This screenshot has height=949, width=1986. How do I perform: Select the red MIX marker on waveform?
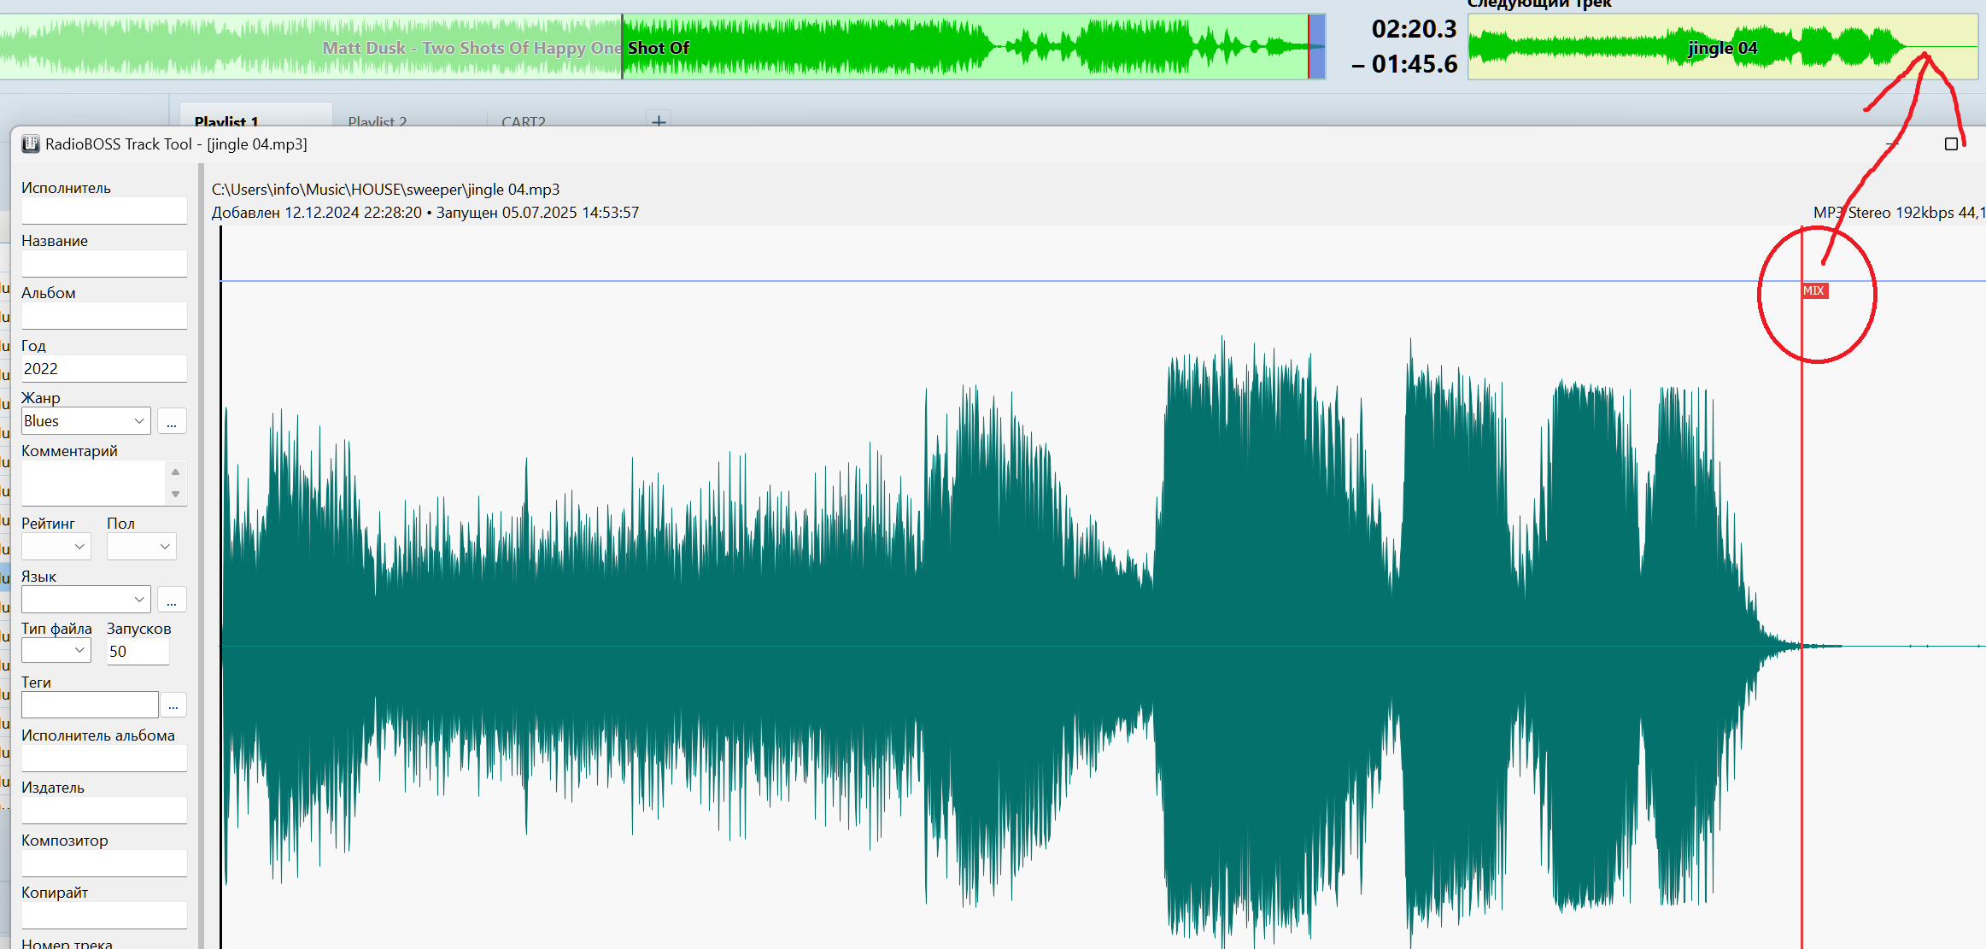click(1814, 291)
